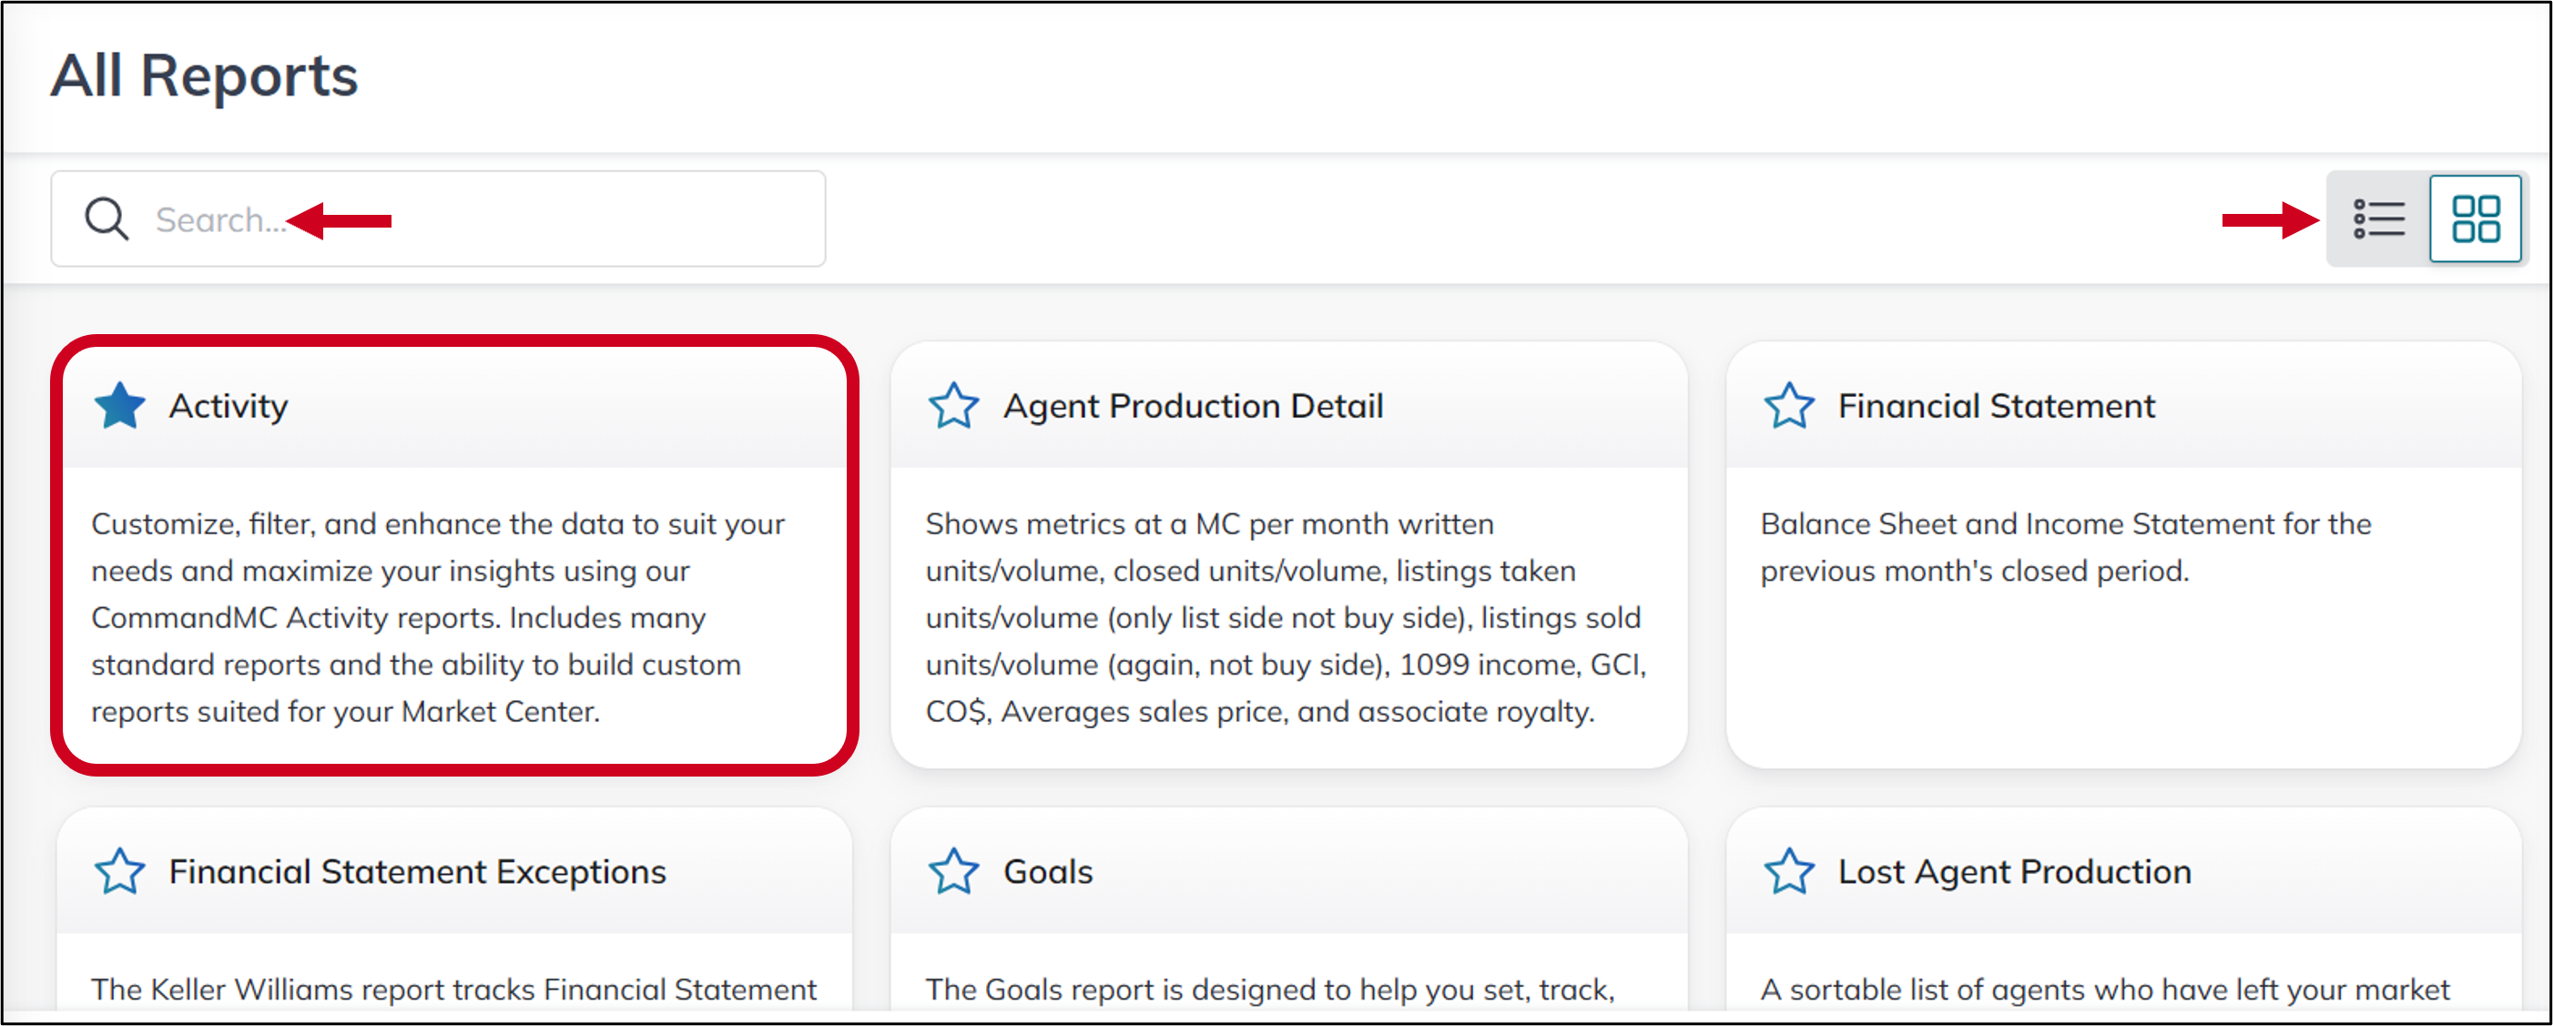Favorite the Agent Production Detail report star

click(953, 405)
